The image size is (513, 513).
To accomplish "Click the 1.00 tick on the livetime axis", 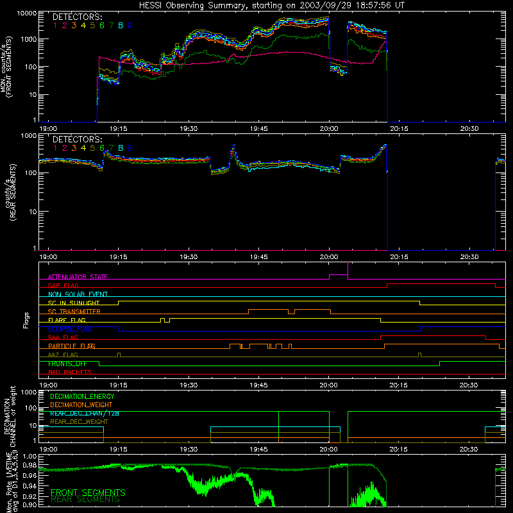I will [30, 456].
